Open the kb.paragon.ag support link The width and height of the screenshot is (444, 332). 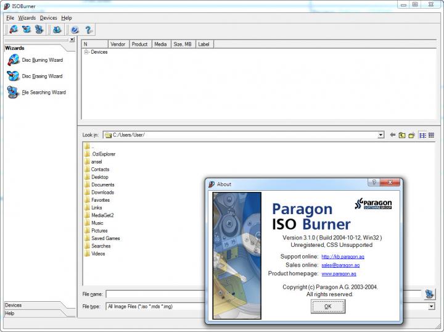(x=339, y=256)
